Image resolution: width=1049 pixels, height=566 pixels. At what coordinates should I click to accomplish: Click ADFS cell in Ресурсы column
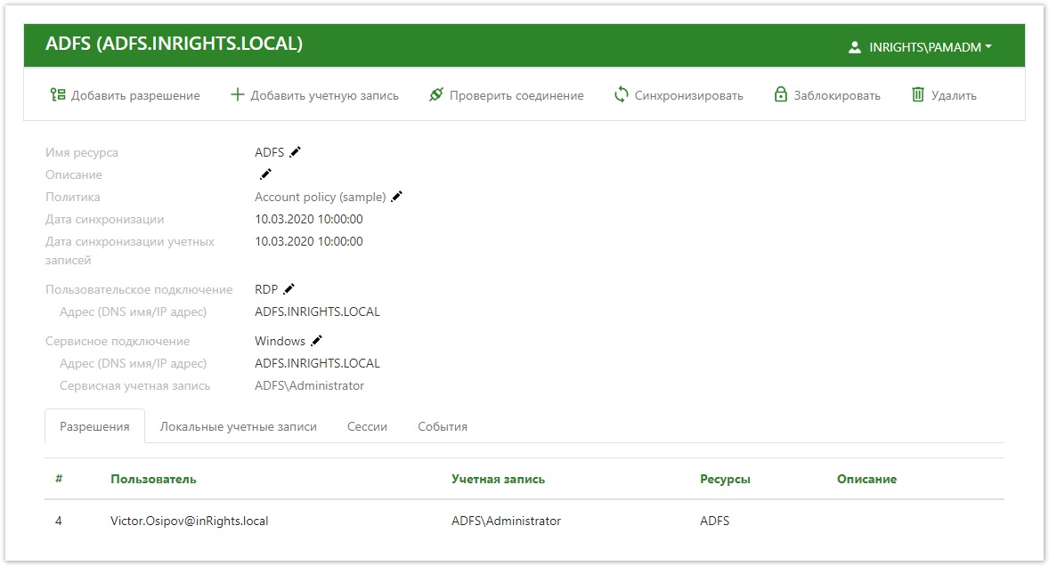coord(714,521)
